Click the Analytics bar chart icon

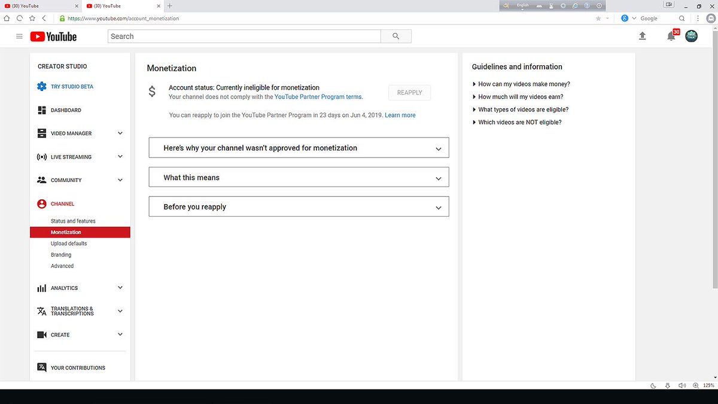coord(42,288)
